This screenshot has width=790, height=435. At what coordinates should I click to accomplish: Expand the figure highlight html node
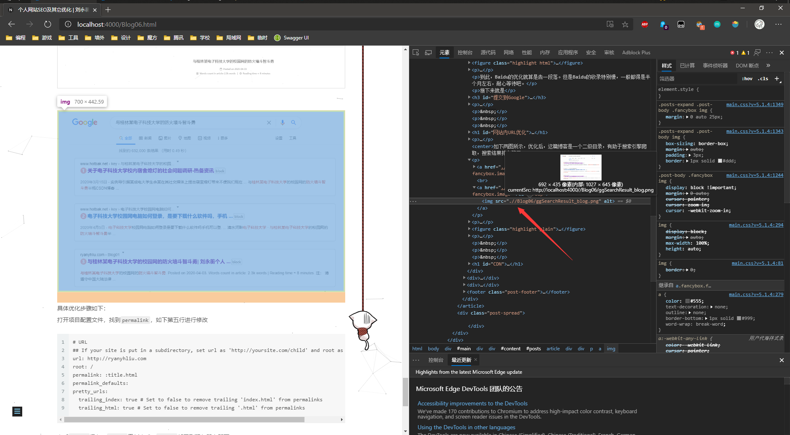pyautogui.click(x=469, y=63)
